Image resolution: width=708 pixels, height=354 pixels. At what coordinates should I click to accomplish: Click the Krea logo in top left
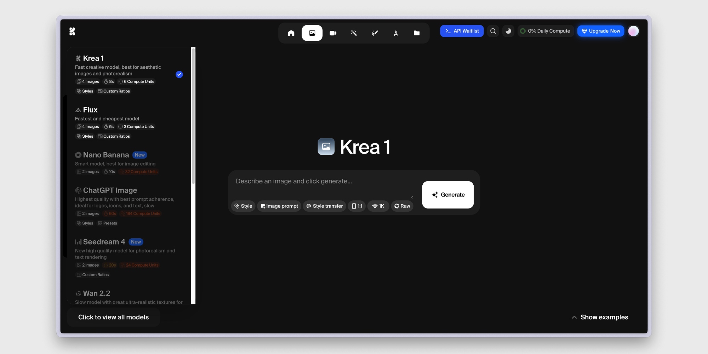pos(73,31)
